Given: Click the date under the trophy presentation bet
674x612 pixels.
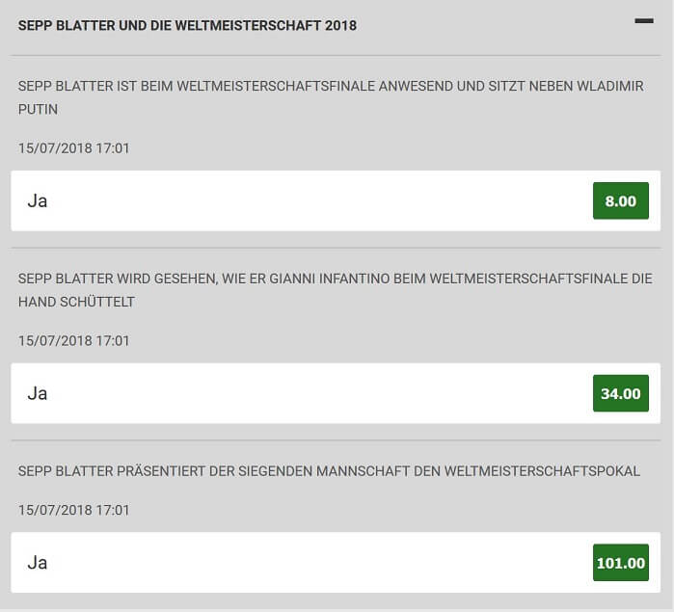Looking at the screenshot, I should point(73,510).
